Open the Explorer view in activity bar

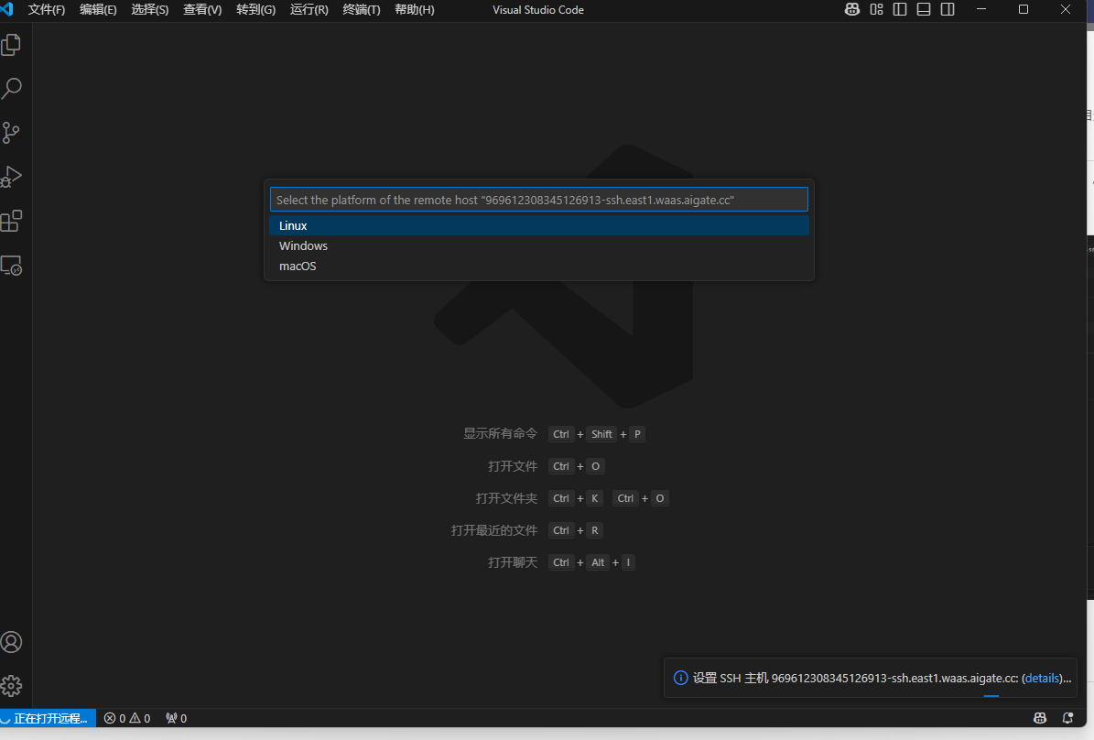click(12, 45)
